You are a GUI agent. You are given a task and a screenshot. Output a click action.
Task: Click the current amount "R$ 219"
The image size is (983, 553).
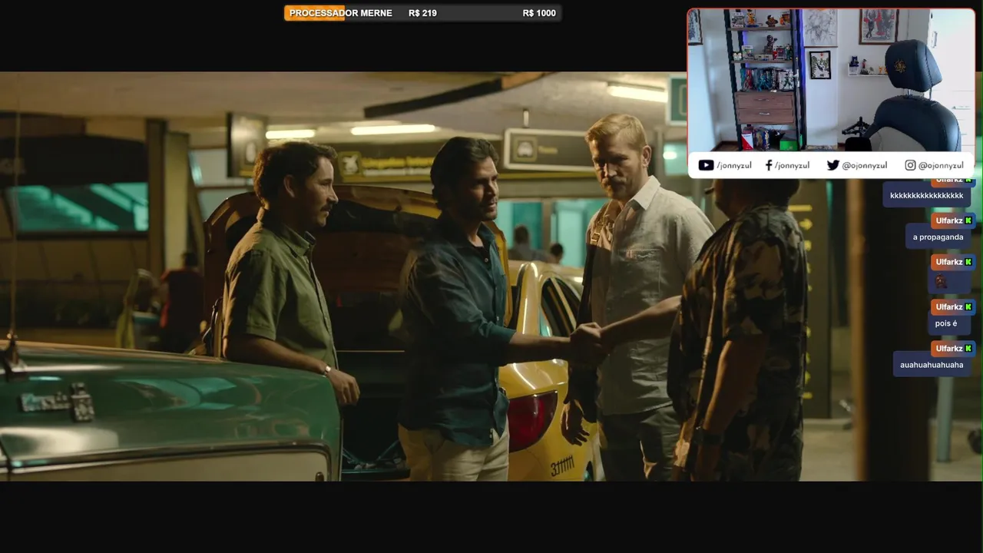pyautogui.click(x=422, y=13)
